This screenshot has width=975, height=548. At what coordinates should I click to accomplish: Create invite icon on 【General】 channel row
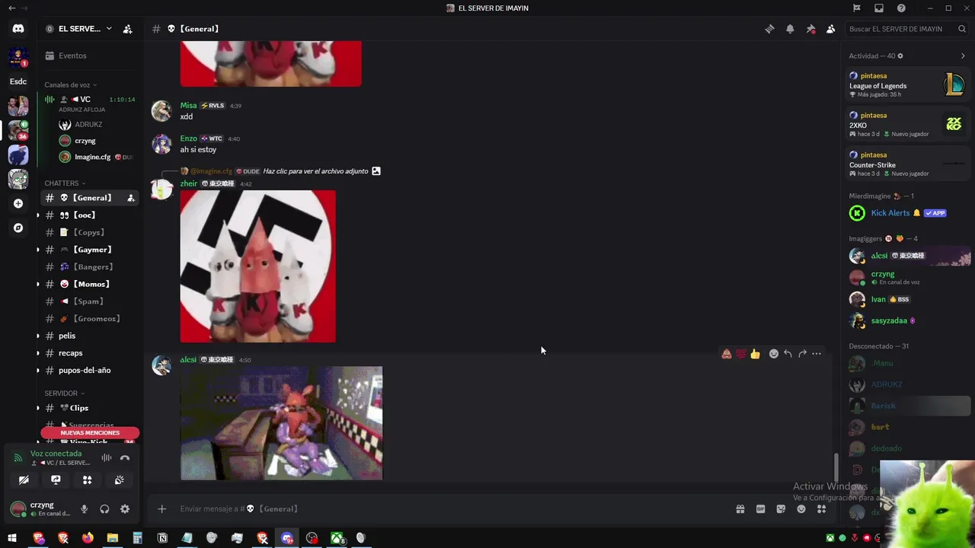[x=131, y=198]
